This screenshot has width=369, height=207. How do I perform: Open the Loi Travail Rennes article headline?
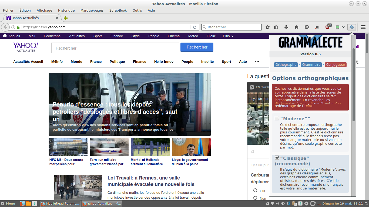click(151, 181)
